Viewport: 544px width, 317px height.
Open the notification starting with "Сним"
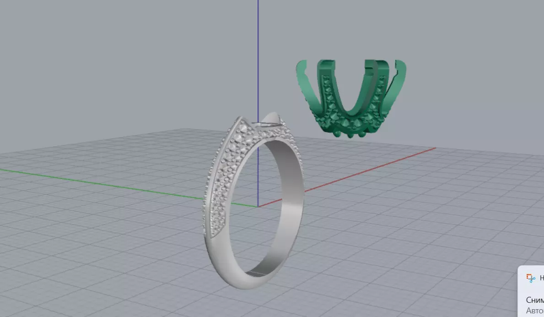click(x=535, y=300)
